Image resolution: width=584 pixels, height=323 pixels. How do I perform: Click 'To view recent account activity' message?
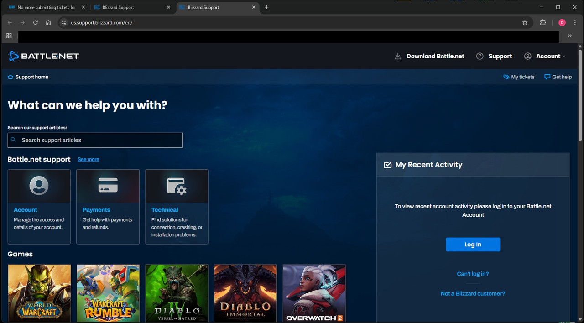point(473,210)
